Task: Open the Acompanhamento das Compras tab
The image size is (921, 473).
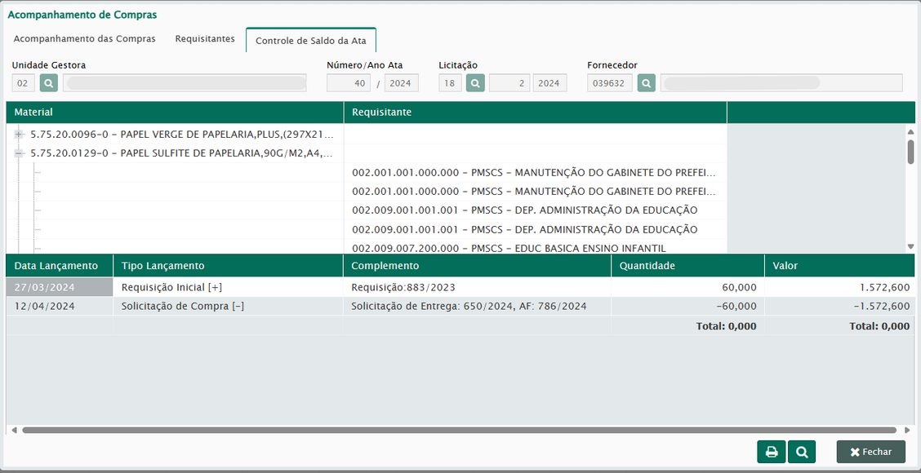Action: (84, 39)
